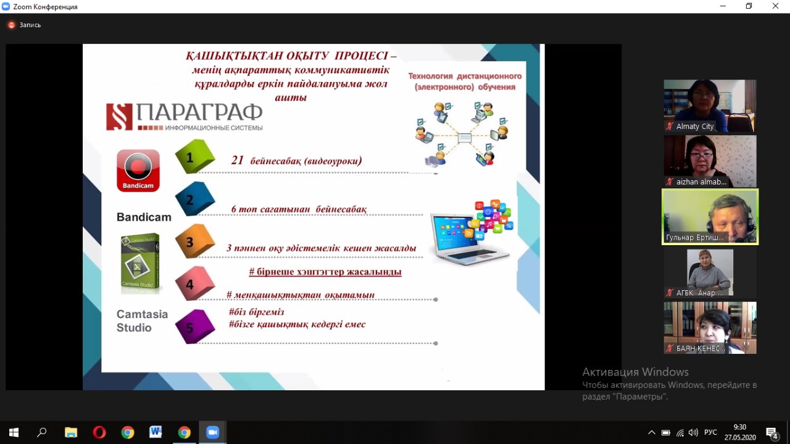Expand the hidden system tray icons chevron
This screenshot has height=444, width=790.
651,433
